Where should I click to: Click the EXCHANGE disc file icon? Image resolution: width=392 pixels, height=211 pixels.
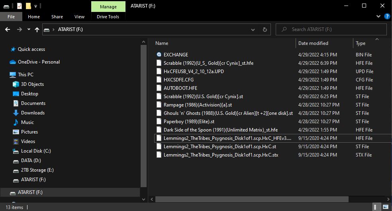pos(159,54)
